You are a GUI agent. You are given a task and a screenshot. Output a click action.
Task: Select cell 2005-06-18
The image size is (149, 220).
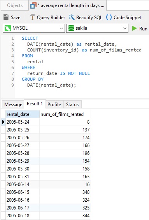[23, 215]
